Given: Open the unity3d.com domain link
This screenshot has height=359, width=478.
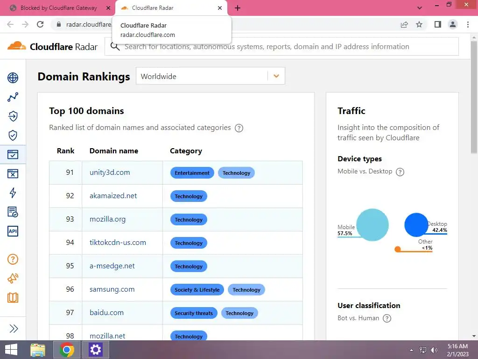Looking at the screenshot, I should pos(110,172).
